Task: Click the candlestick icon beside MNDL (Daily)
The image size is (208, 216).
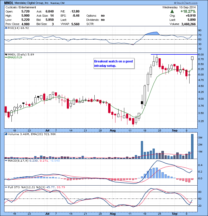Action: pyautogui.click(x=6, y=54)
